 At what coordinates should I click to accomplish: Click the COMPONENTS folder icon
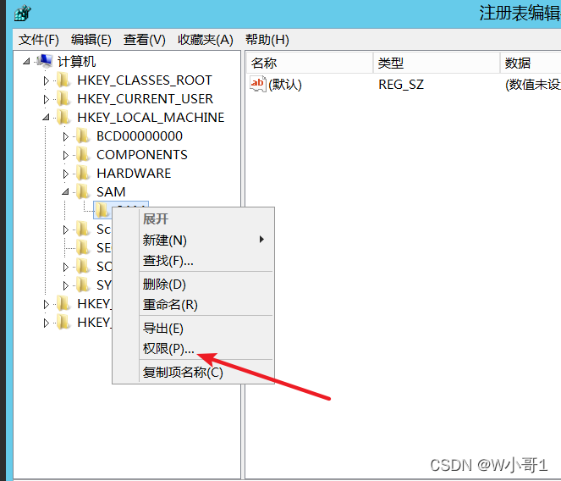pyautogui.click(x=83, y=154)
